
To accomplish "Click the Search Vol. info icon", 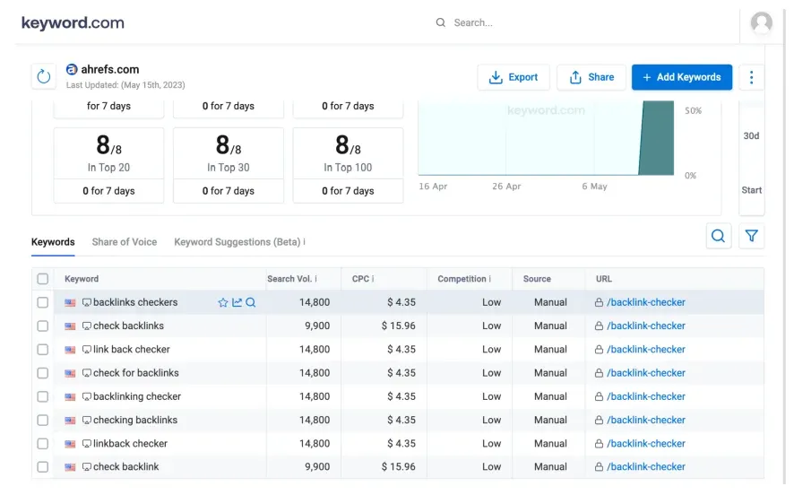I will pos(315,279).
